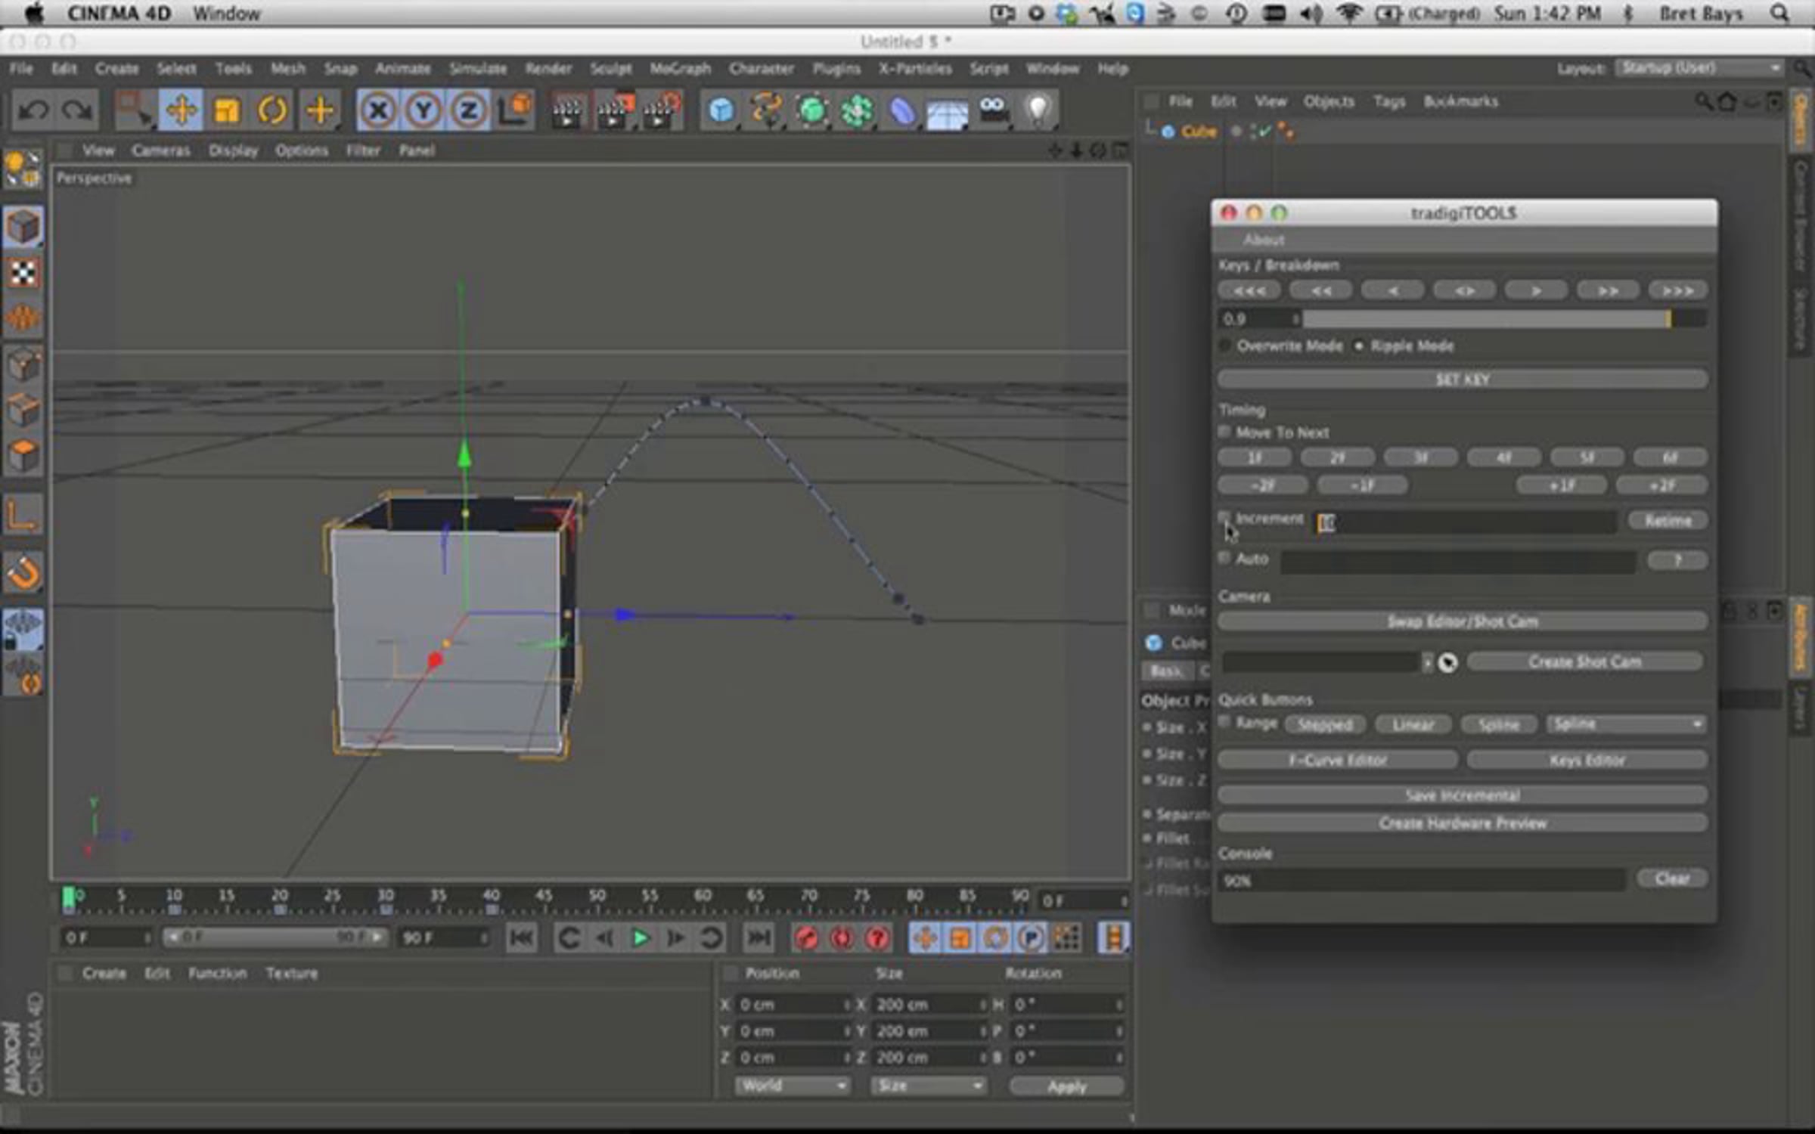Viewport: 1815px width, 1134px height.
Task: Toggle the Y axis lock
Action: point(423,110)
